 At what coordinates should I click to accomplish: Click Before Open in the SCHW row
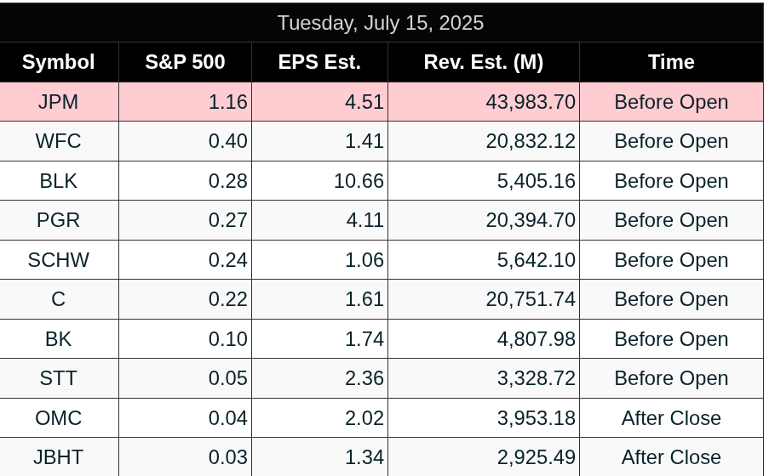point(671,259)
